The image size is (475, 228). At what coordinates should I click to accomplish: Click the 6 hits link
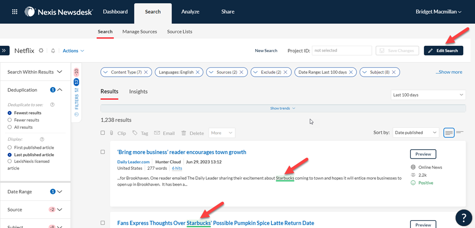click(x=177, y=168)
